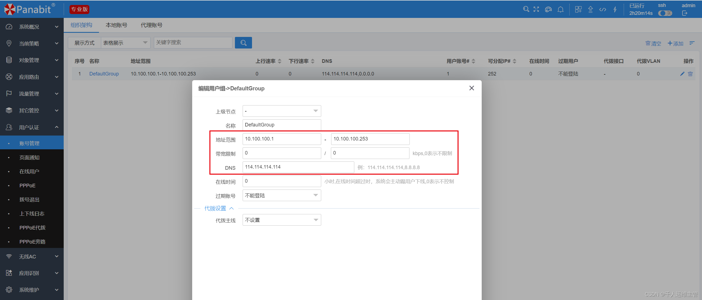This screenshot has width=702, height=300.
Task: Click the DefaultGroup link in table
Action: click(x=104, y=74)
